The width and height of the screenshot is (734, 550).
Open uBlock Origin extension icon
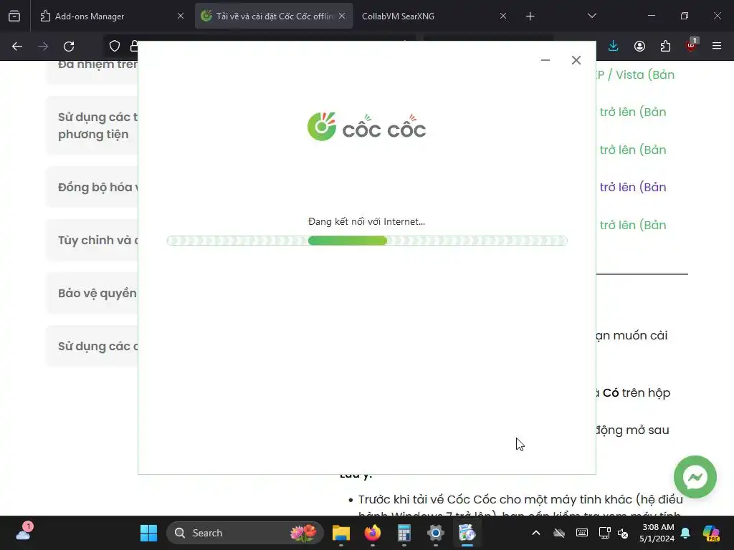(692, 45)
